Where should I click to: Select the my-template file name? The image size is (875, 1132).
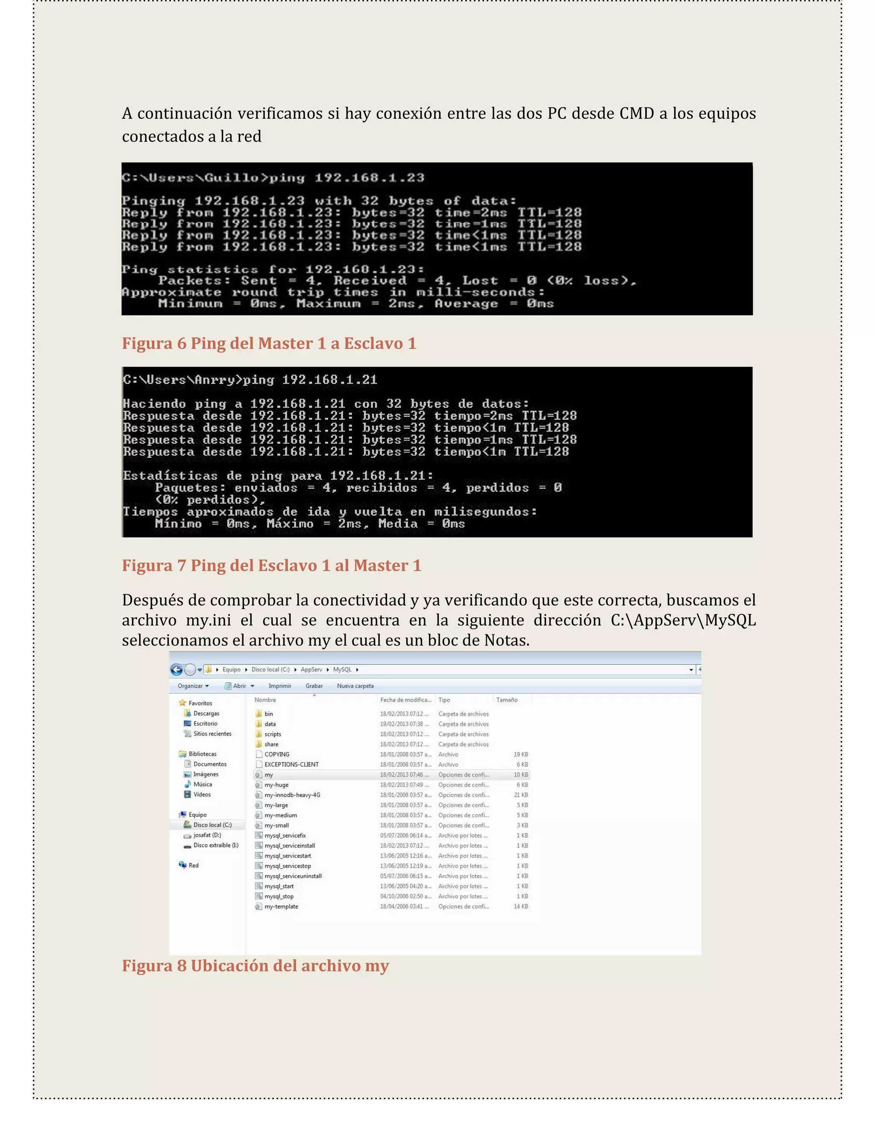[281, 906]
